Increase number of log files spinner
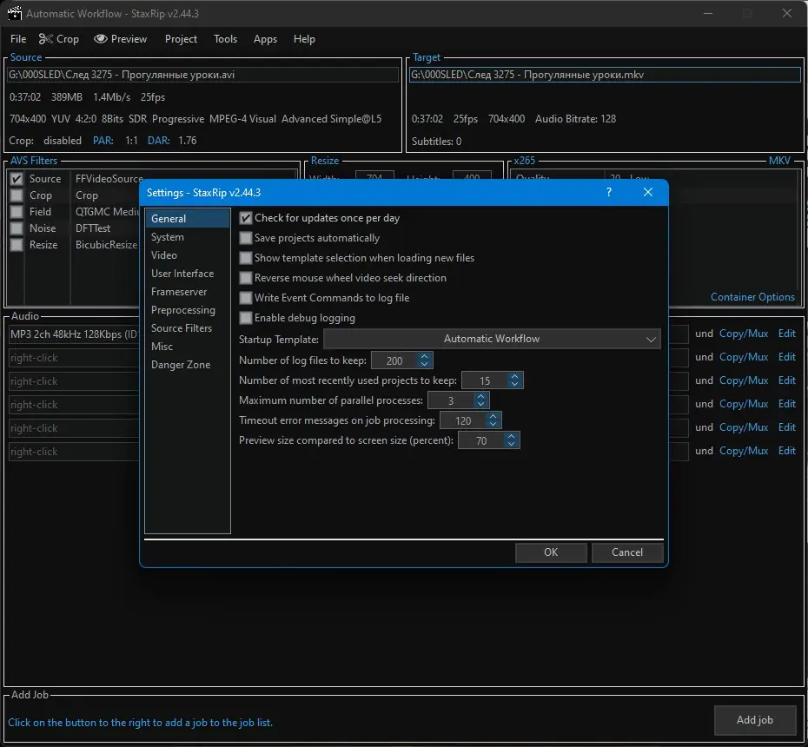The height and width of the screenshot is (747, 808). [x=424, y=356]
